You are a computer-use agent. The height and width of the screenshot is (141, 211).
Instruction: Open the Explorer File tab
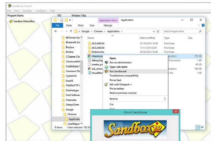(57, 25)
